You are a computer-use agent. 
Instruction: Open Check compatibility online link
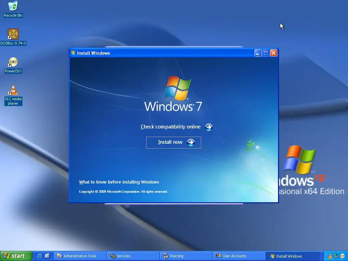[x=171, y=127]
